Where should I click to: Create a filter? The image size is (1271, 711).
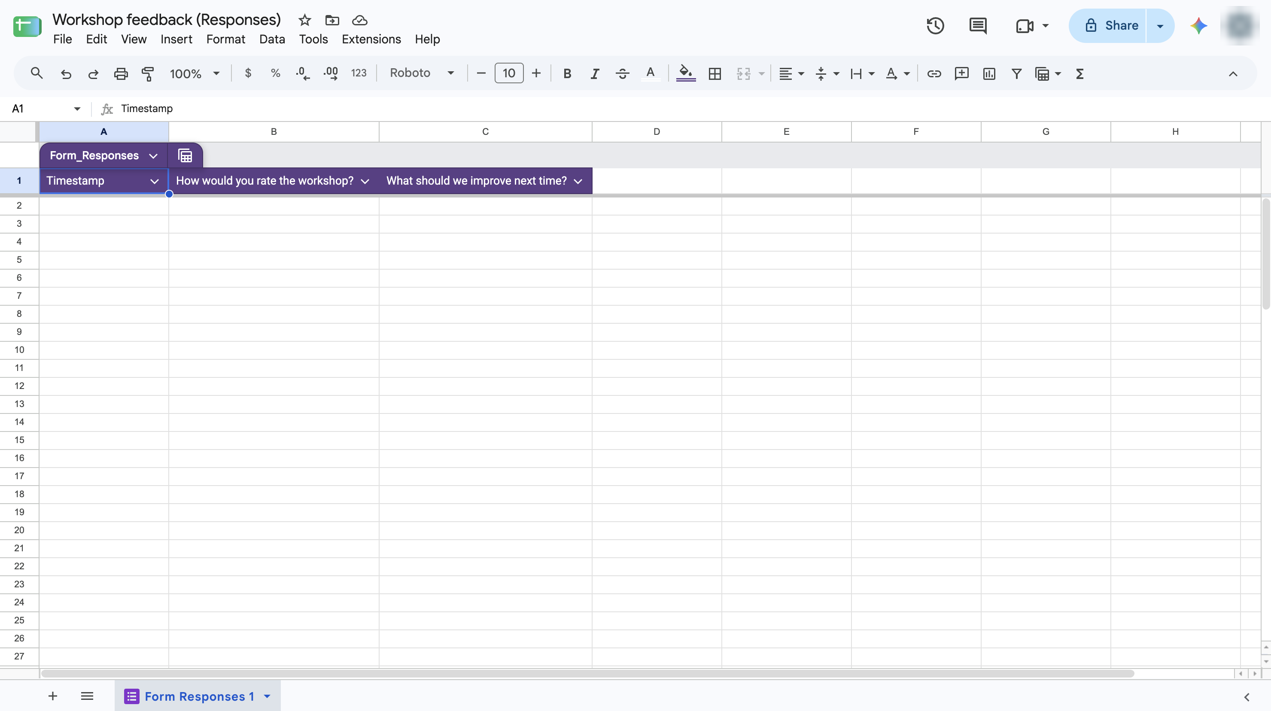point(1016,73)
